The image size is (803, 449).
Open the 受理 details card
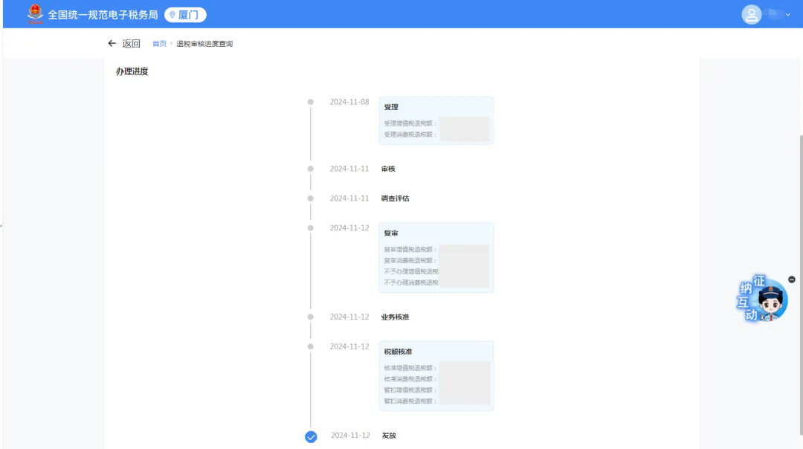(436, 120)
